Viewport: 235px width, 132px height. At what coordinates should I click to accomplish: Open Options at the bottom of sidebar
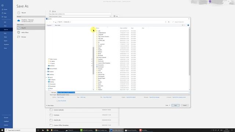pyautogui.click(x=6, y=125)
